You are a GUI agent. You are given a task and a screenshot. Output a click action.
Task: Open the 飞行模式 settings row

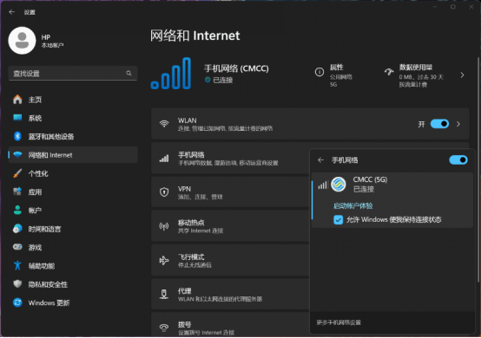230,260
